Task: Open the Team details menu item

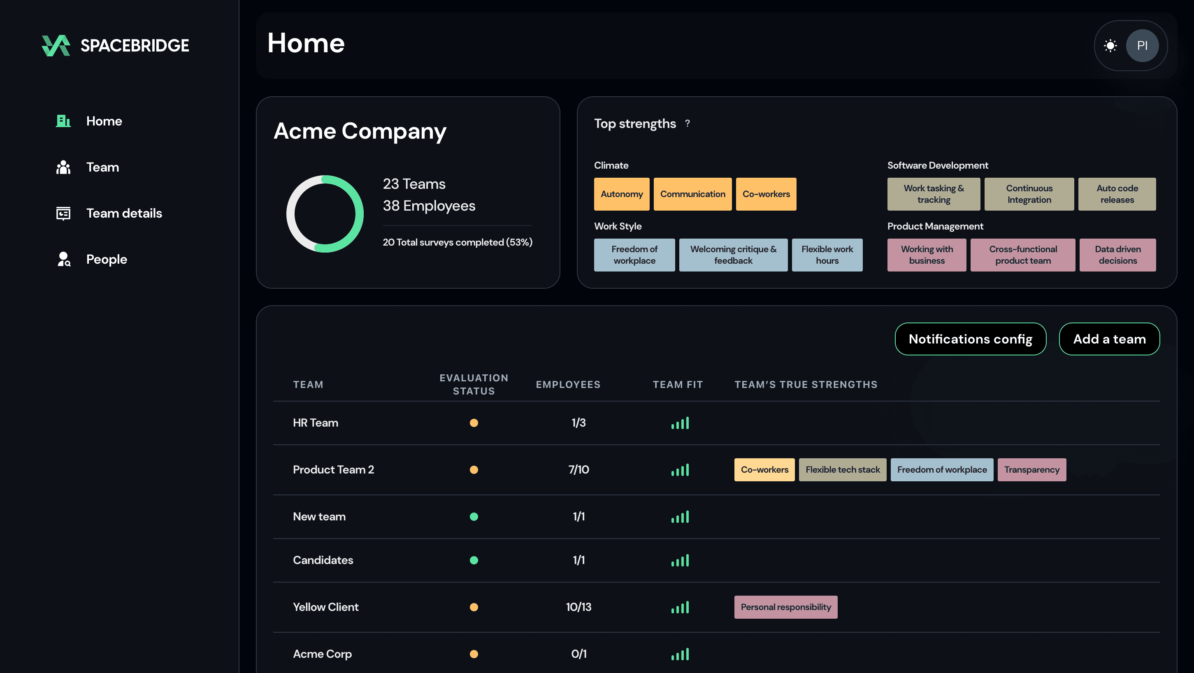Action: (124, 213)
